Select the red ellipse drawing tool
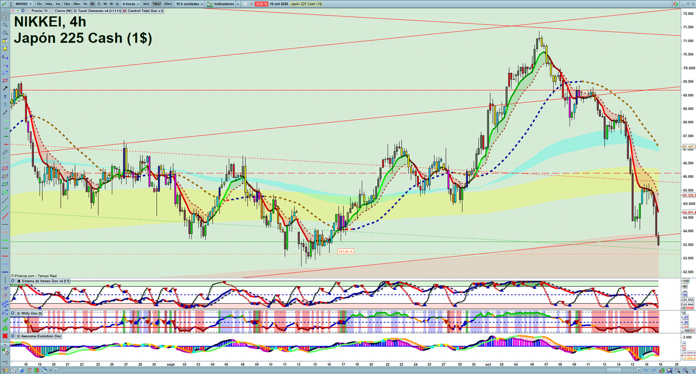Screen dimensions: 696x374 tap(5, 168)
